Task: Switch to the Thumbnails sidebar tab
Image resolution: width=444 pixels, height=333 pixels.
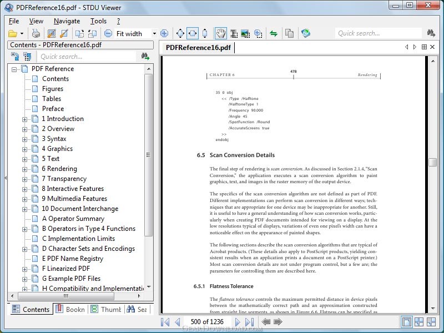Action: coord(106,309)
